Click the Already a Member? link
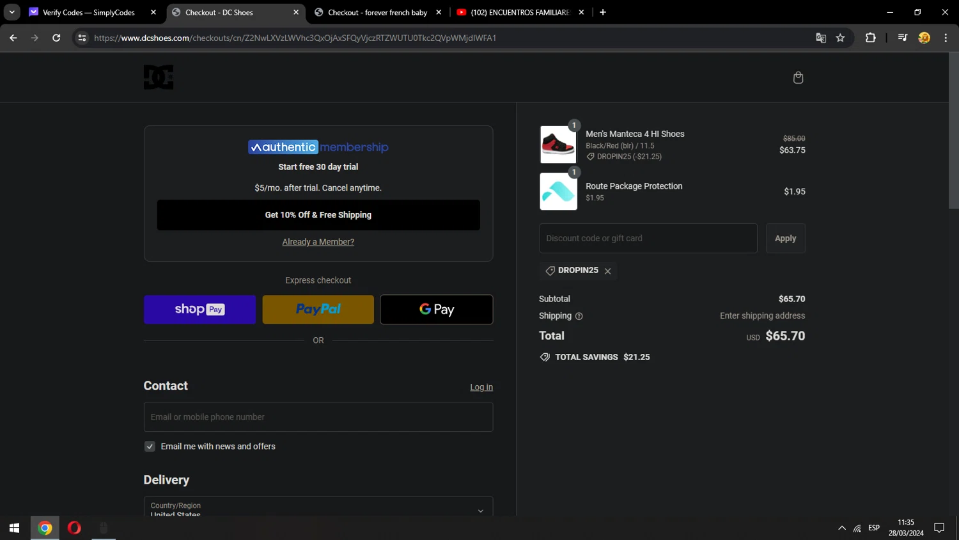The image size is (959, 540). coord(318,242)
